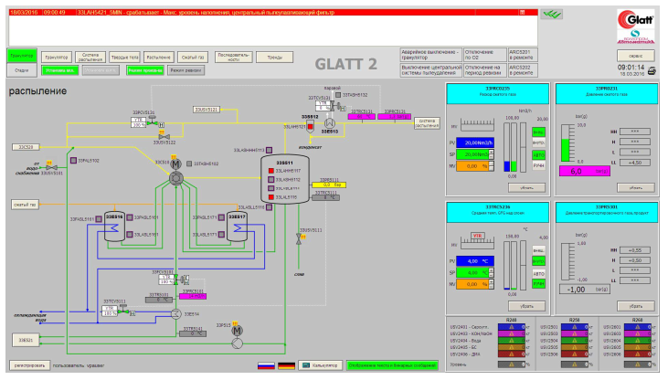Acknowledge alarms with the green double-check icon
The image size is (668, 380).
tap(552, 15)
